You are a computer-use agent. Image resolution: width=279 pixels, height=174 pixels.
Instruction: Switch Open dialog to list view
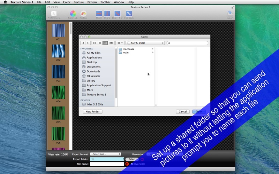point(100,43)
